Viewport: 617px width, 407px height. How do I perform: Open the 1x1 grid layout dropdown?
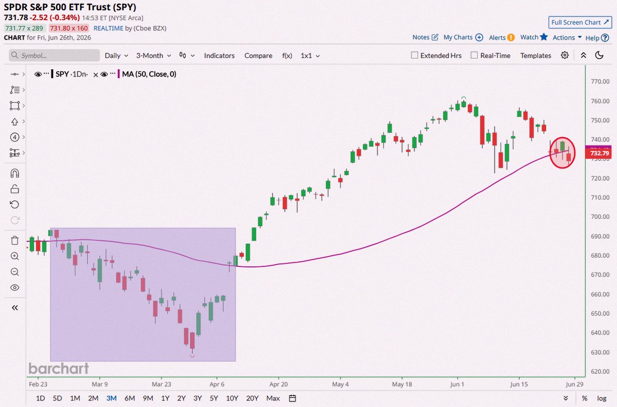pos(311,55)
